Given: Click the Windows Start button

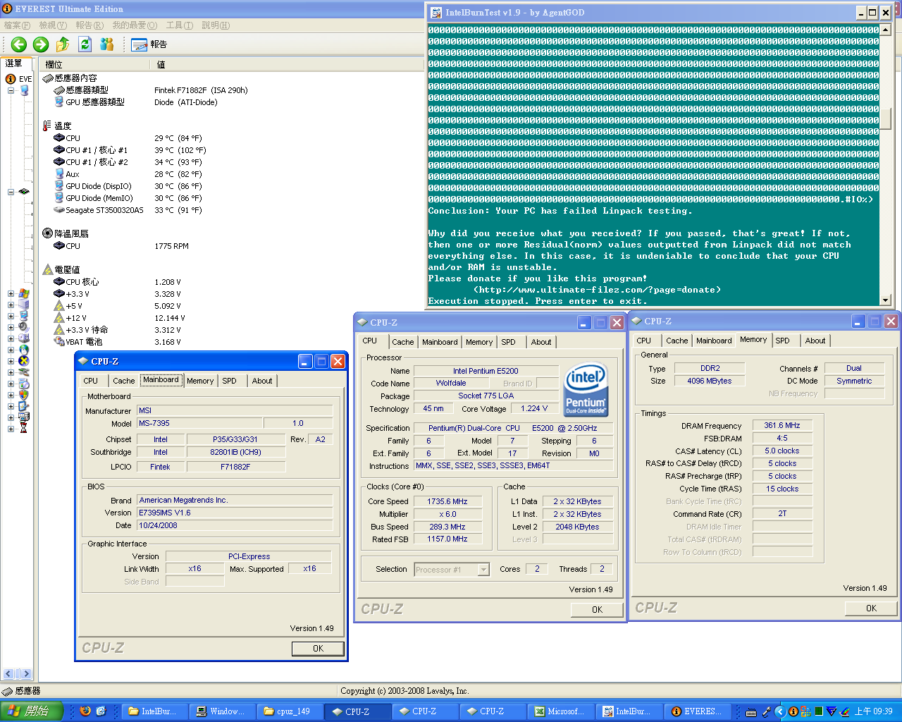Looking at the screenshot, I should coord(32,711).
